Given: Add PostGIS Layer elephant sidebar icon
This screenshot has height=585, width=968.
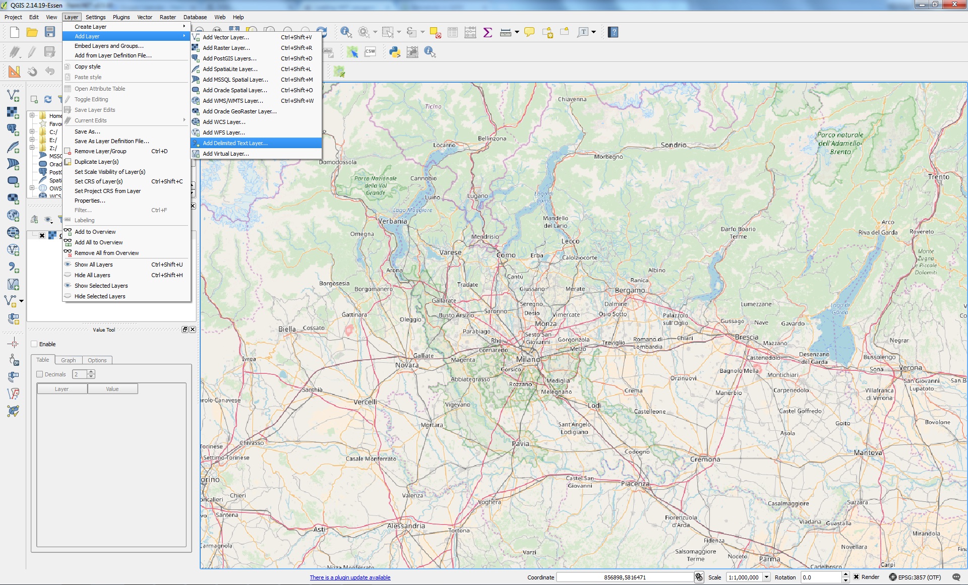Looking at the screenshot, I should 13,129.
